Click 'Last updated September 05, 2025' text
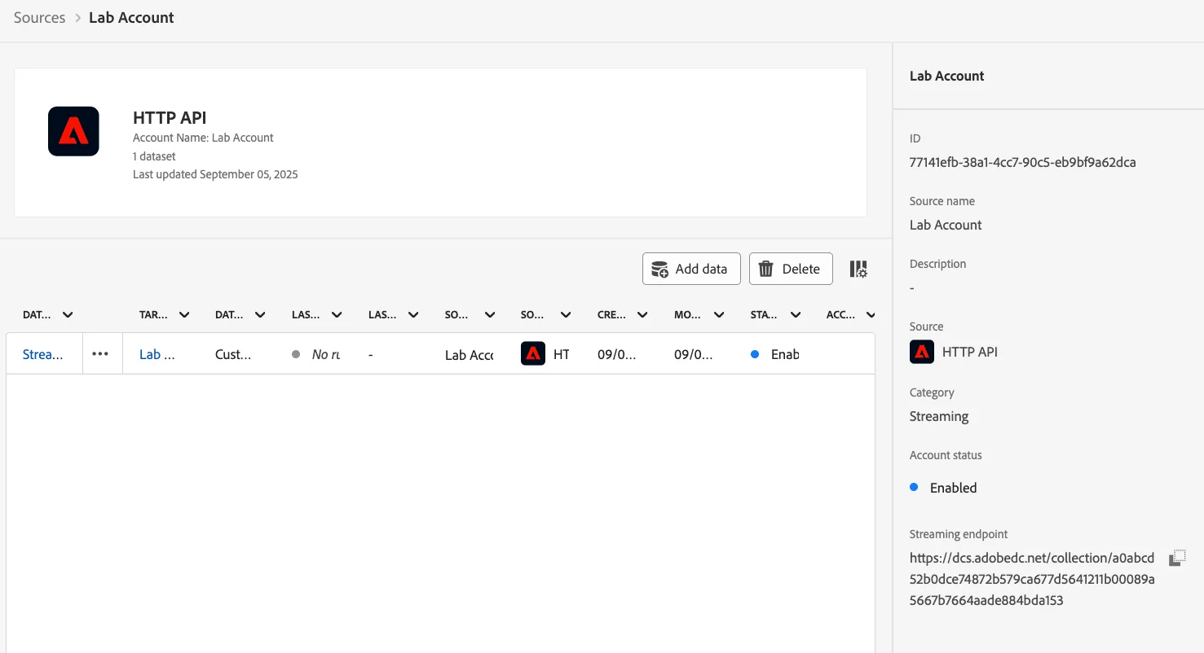The height and width of the screenshot is (653, 1204). click(x=215, y=174)
